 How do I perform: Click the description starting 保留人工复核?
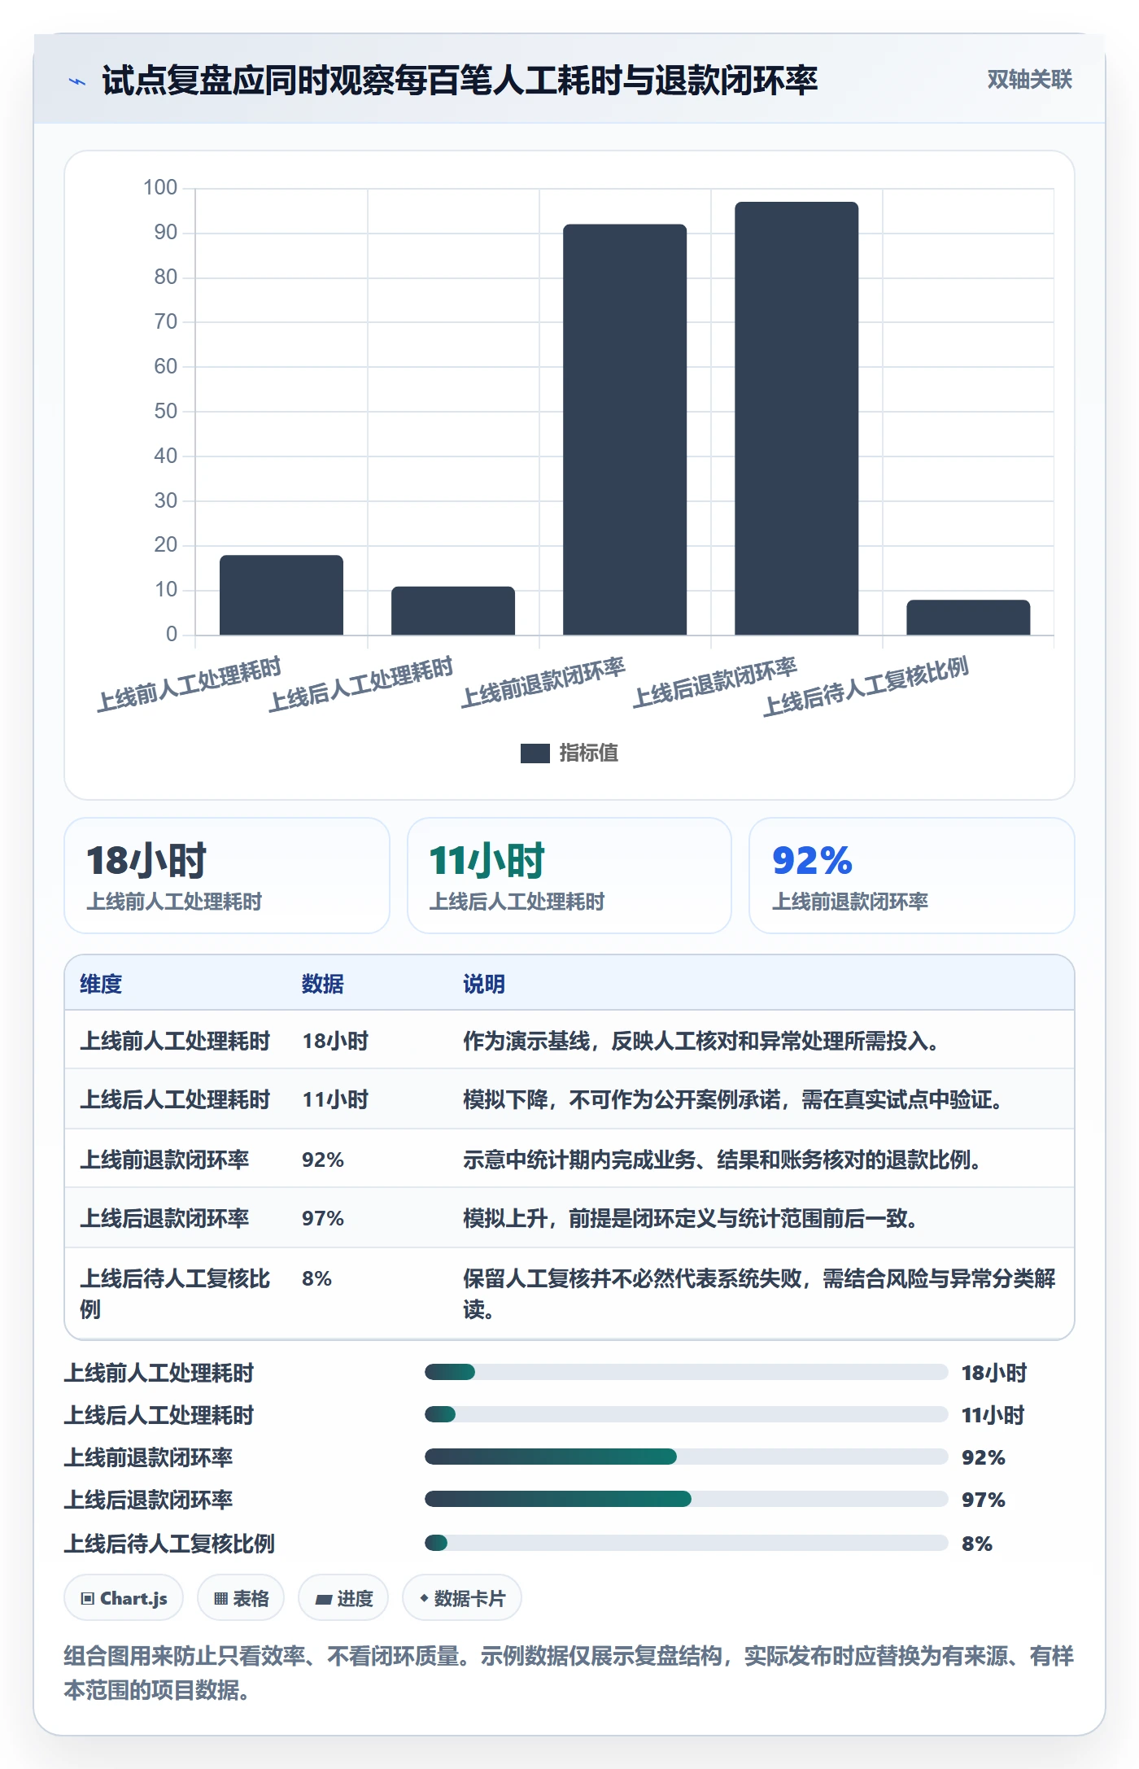[759, 1294]
